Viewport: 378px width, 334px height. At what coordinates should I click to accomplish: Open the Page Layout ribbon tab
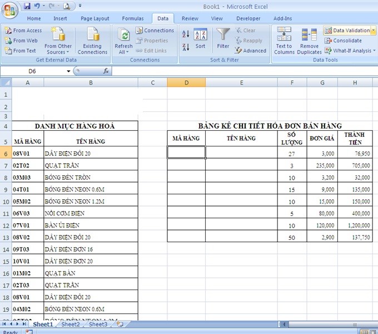(x=94, y=18)
